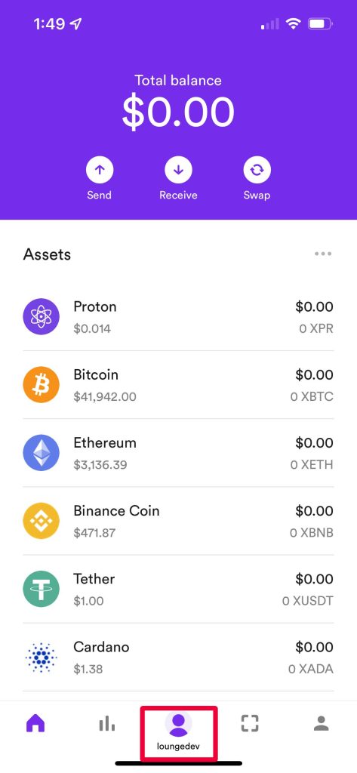Go to the Home tab icon
The width and height of the screenshot is (357, 773).
click(35, 723)
